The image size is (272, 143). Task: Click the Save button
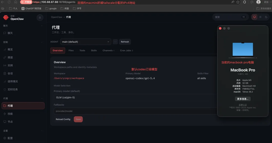(78, 119)
